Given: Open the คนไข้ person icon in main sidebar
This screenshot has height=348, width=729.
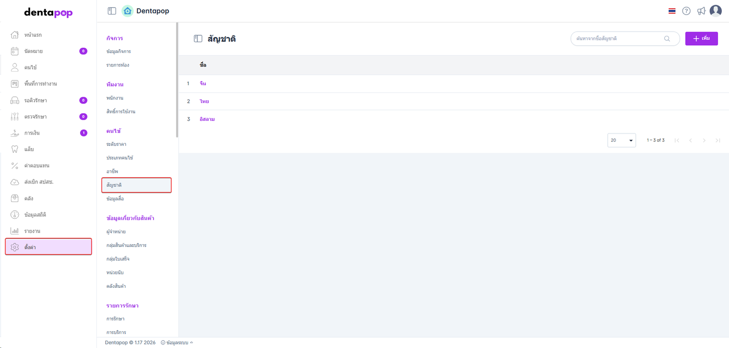Looking at the screenshot, I should [x=15, y=68].
